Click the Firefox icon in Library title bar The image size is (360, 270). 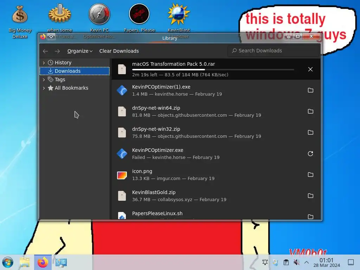(43, 37)
